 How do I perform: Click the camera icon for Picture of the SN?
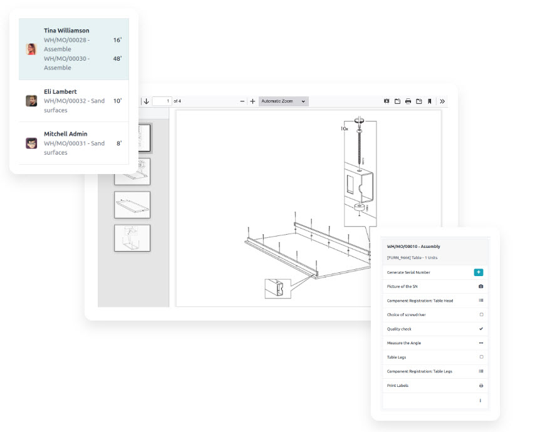[x=480, y=287]
